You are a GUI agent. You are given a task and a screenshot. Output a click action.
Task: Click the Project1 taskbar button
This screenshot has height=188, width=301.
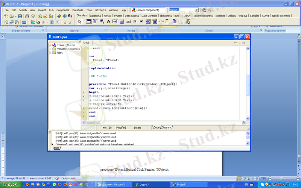[184, 185]
